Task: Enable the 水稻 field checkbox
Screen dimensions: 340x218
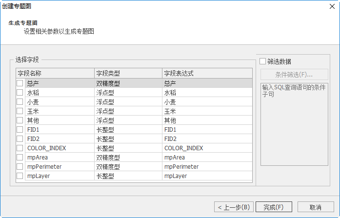Action: click(x=20, y=93)
